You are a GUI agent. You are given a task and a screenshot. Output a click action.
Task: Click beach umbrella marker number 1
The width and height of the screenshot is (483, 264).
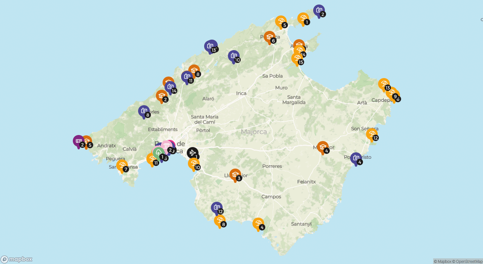point(303,18)
